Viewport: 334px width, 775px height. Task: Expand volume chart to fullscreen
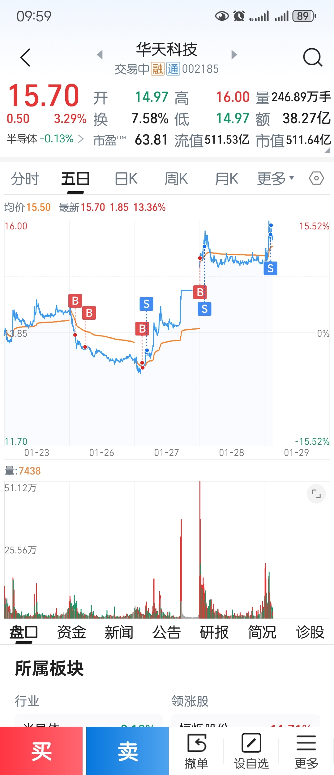316,494
